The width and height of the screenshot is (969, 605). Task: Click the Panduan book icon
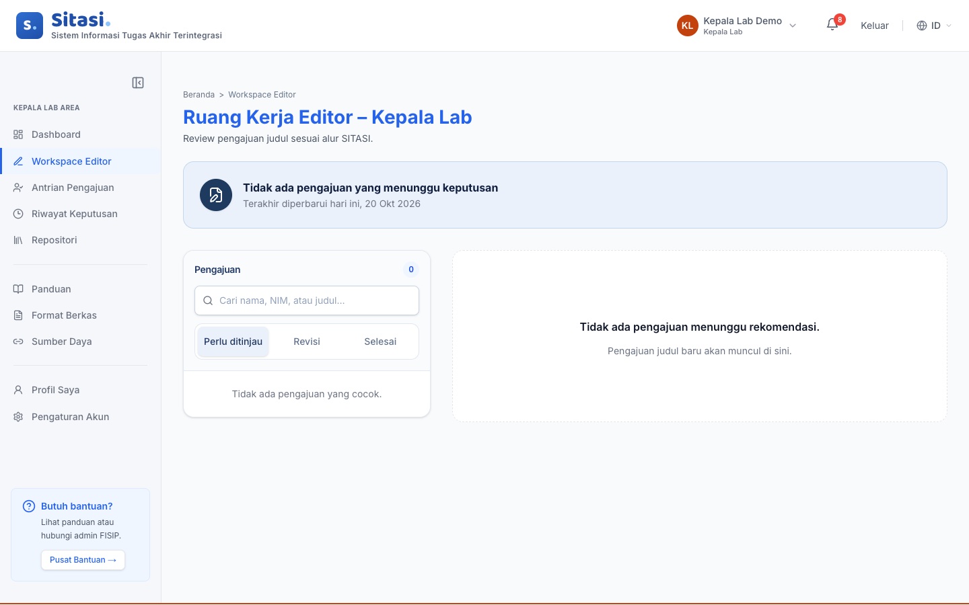[x=18, y=289]
